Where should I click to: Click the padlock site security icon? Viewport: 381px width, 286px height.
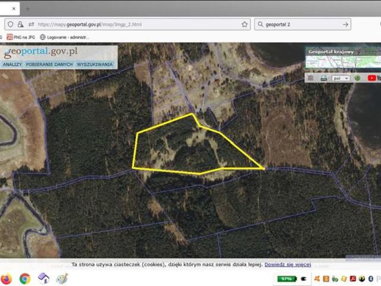[20, 24]
